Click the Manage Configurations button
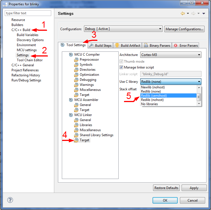The height and width of the screenshot is (210, 211). (184, 29)
